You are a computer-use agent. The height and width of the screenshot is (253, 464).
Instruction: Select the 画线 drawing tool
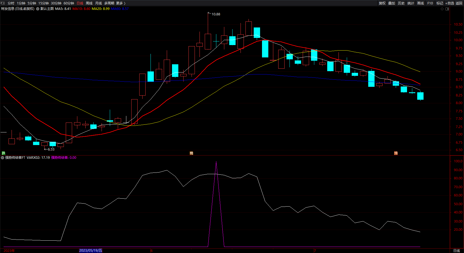pos(421,3)
